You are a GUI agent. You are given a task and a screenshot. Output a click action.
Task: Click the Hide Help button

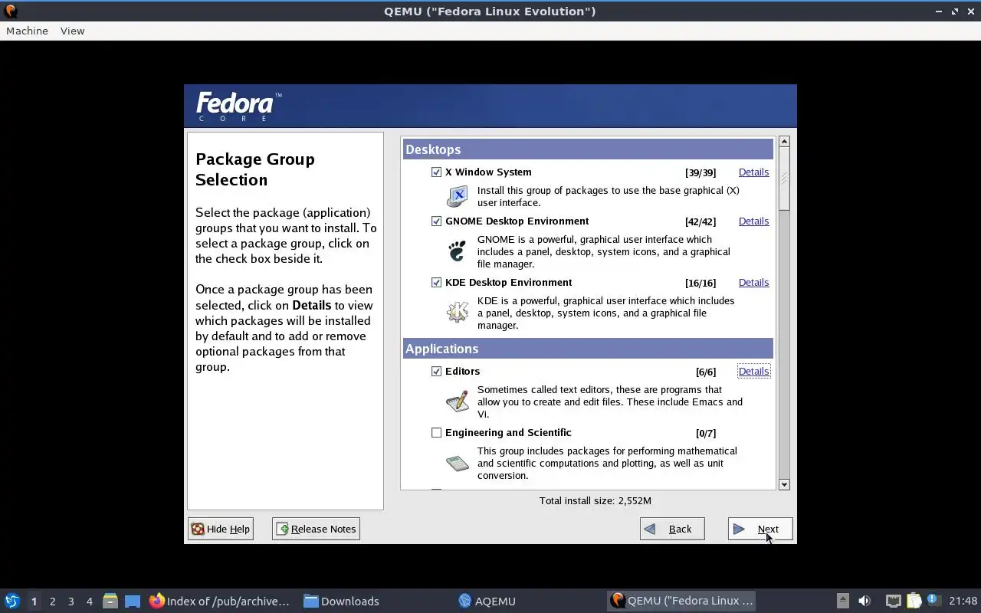coord(221,529)
